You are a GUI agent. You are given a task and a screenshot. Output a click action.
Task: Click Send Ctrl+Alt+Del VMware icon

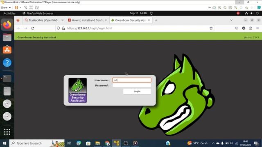point(25,7)
